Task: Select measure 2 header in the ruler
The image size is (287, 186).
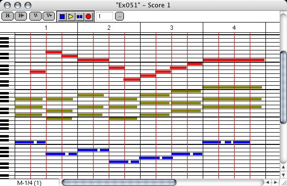Action: click(109, 27)
